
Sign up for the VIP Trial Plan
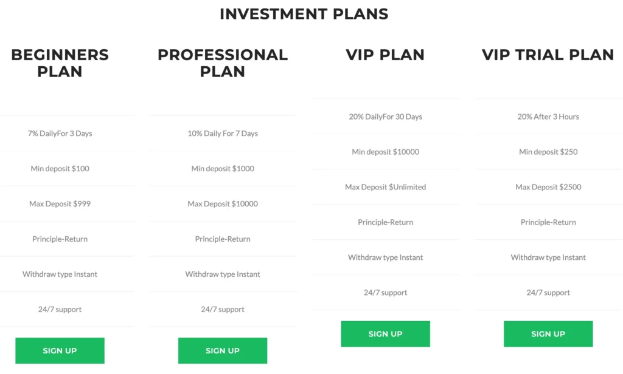(x=548, y=333)
